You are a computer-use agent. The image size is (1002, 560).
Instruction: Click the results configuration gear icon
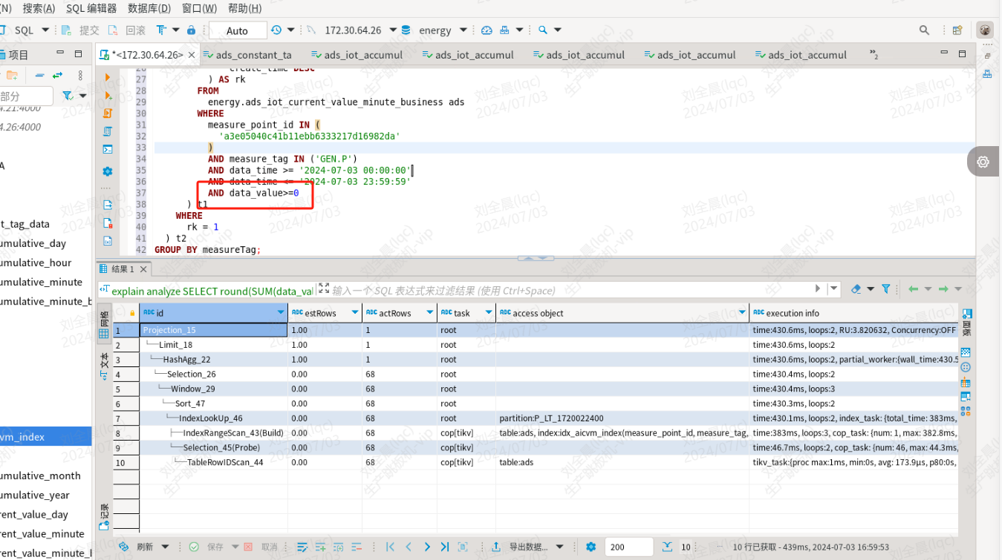tap(591, 547)
